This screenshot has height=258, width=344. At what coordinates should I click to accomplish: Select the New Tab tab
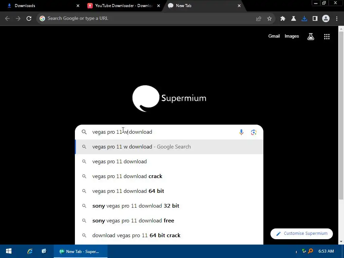[x=205, y=6]
